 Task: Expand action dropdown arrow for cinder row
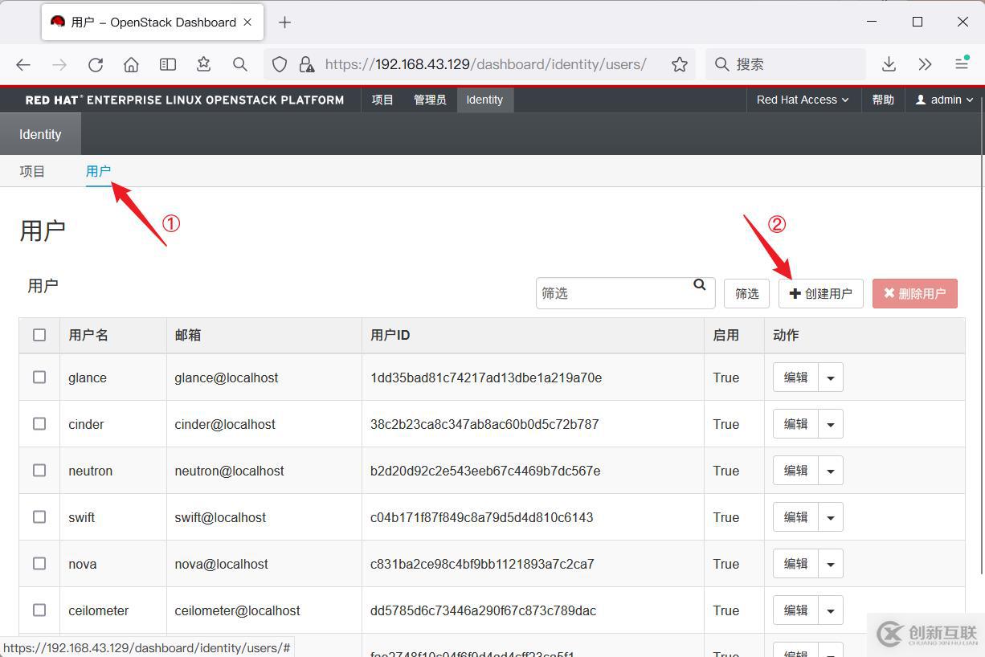pos(831,424)
